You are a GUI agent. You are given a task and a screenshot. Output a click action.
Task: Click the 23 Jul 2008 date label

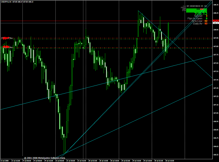(5, 161)
